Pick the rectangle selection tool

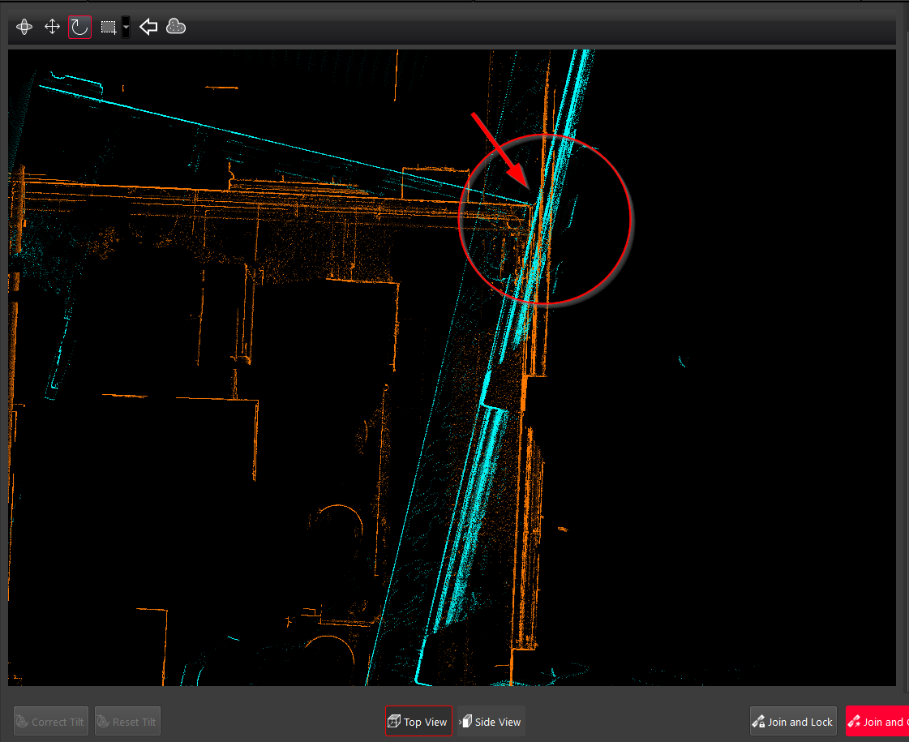pos(108,27)
